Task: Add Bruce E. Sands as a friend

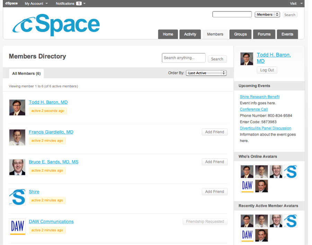Action: pyautogui.click(x=214, y=162)
